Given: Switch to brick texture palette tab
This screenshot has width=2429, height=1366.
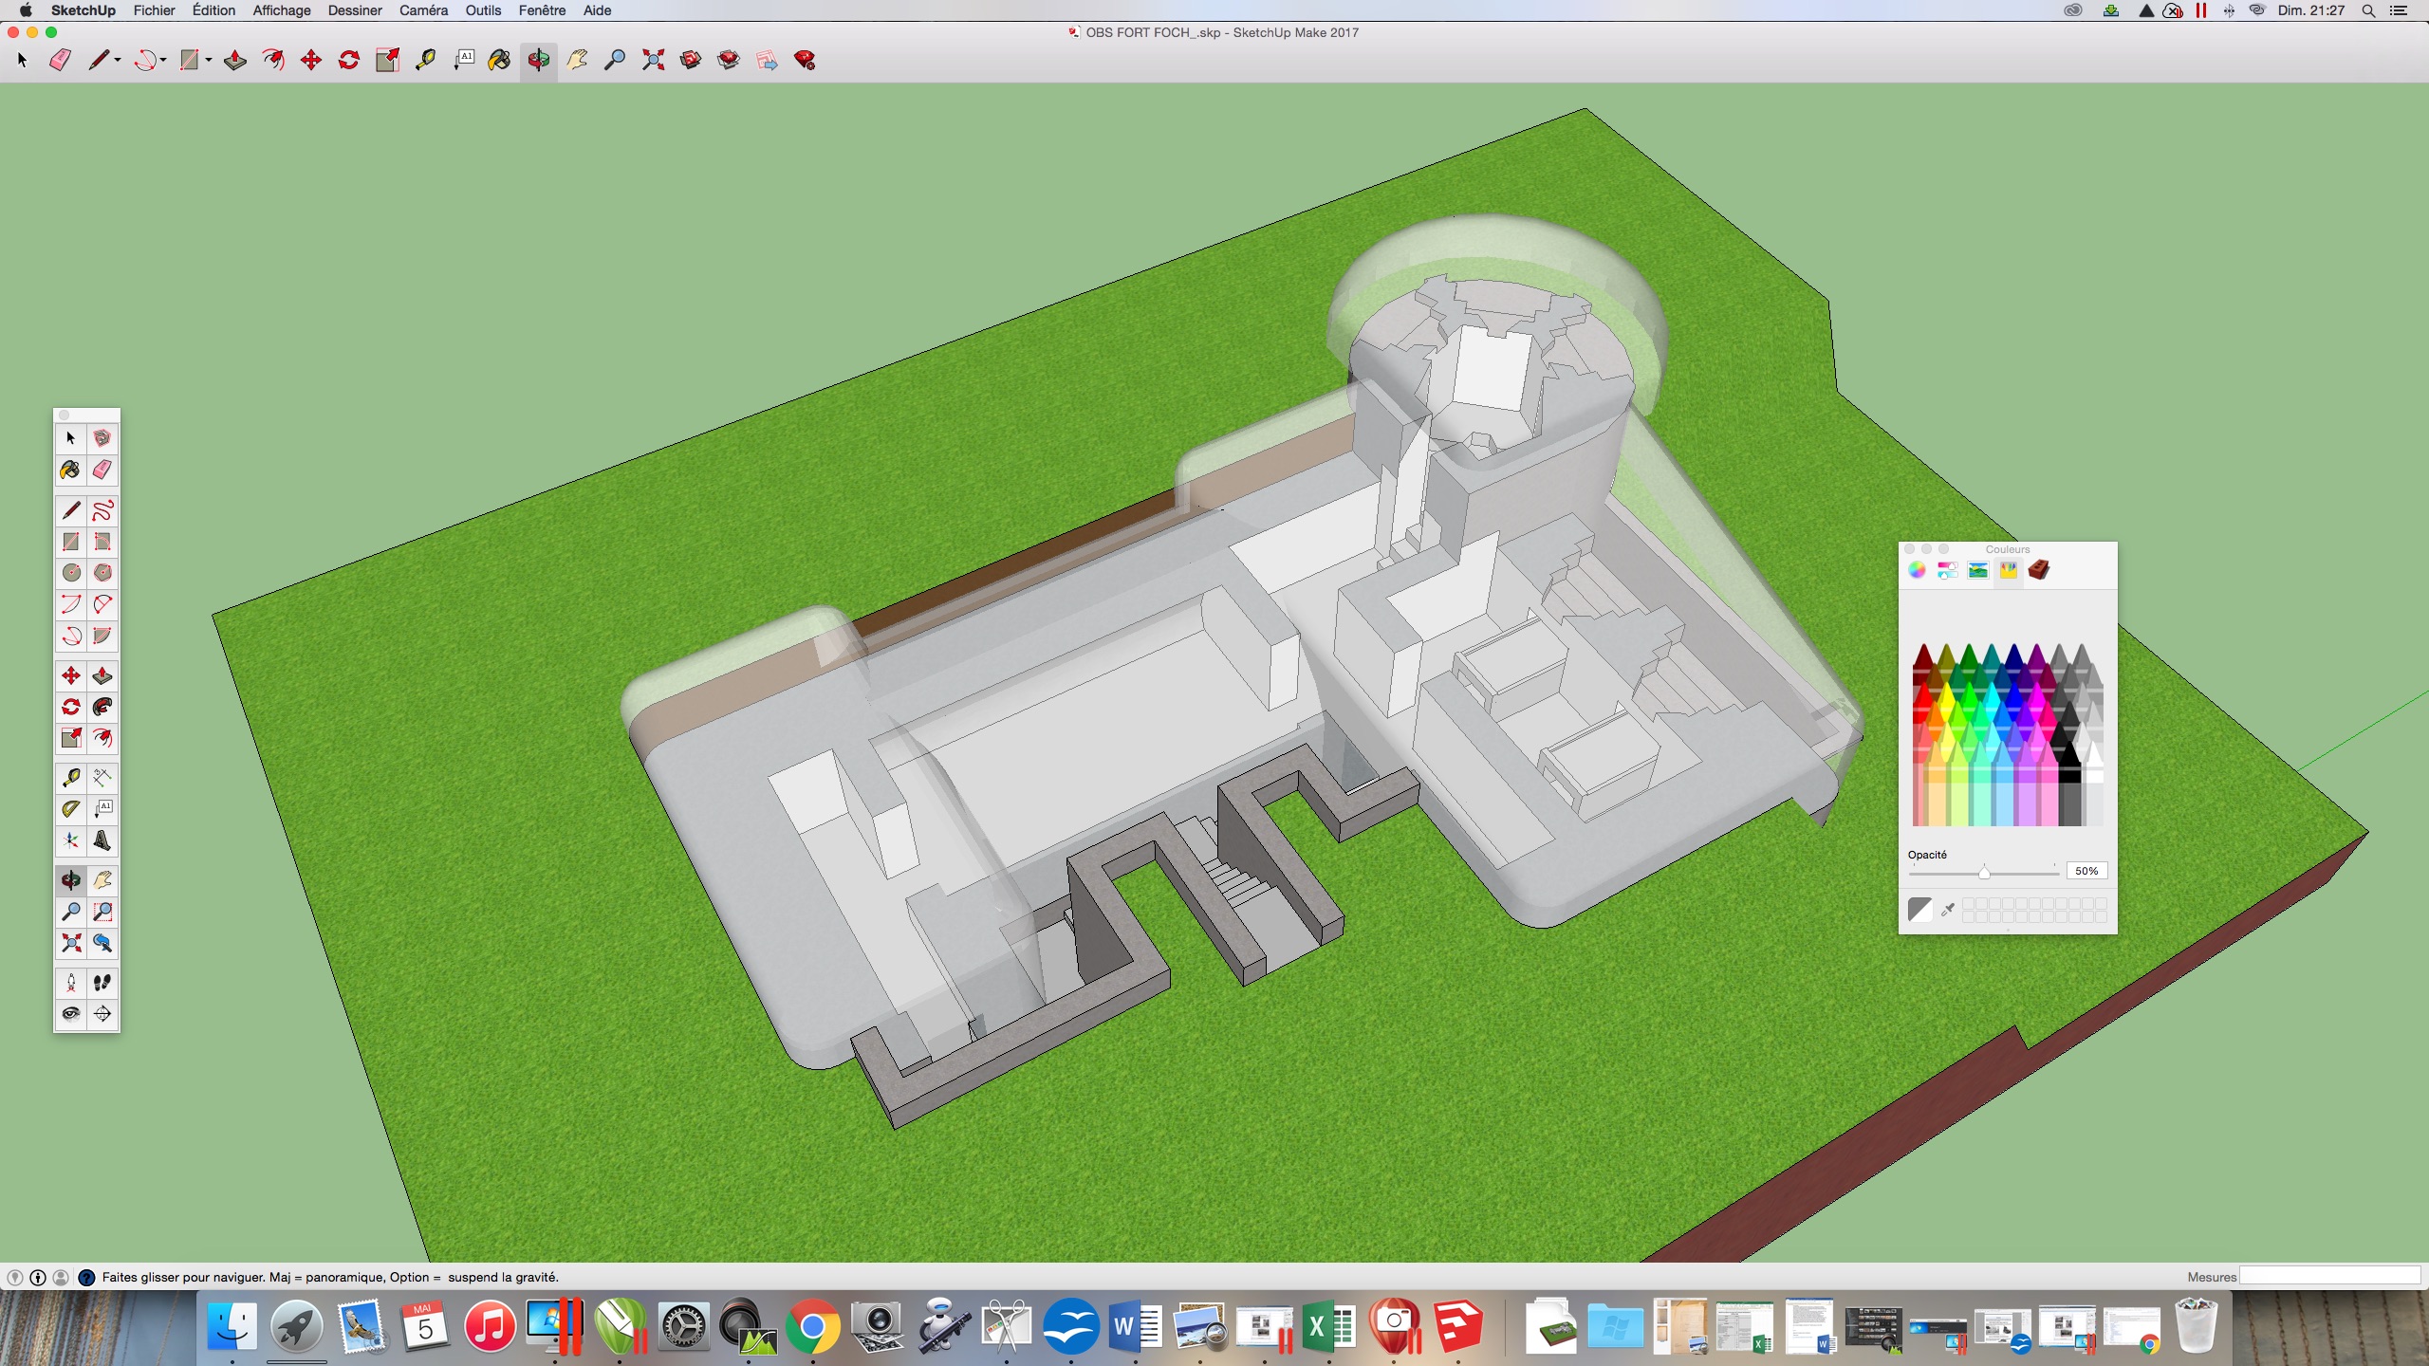Looking at the screenshot, I should tap(2038, 570).
